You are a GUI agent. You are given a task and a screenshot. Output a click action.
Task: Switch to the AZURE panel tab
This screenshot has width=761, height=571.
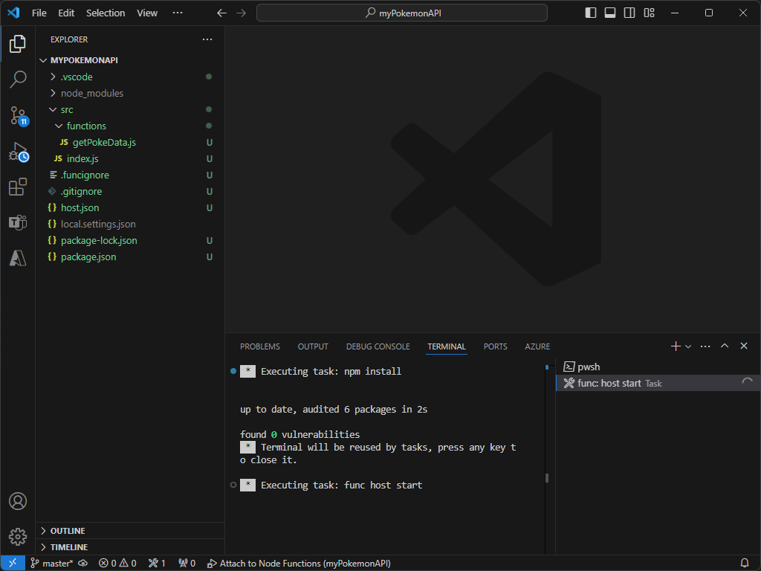pyautogui.click(x=537, y=346)
